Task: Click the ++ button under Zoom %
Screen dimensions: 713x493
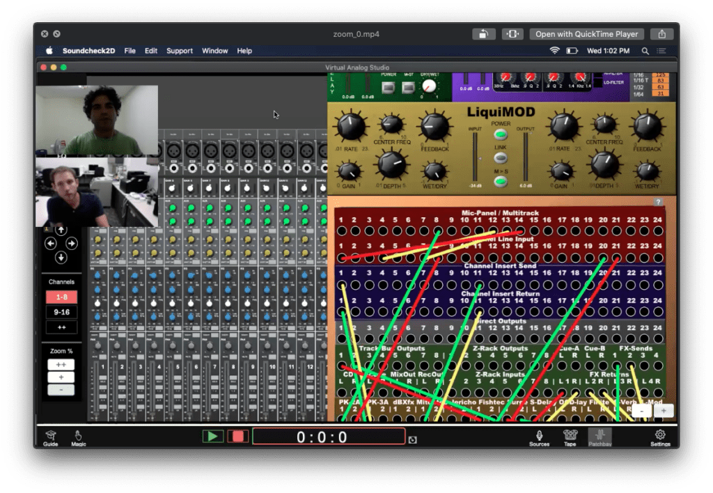Action: pos(61,365)
